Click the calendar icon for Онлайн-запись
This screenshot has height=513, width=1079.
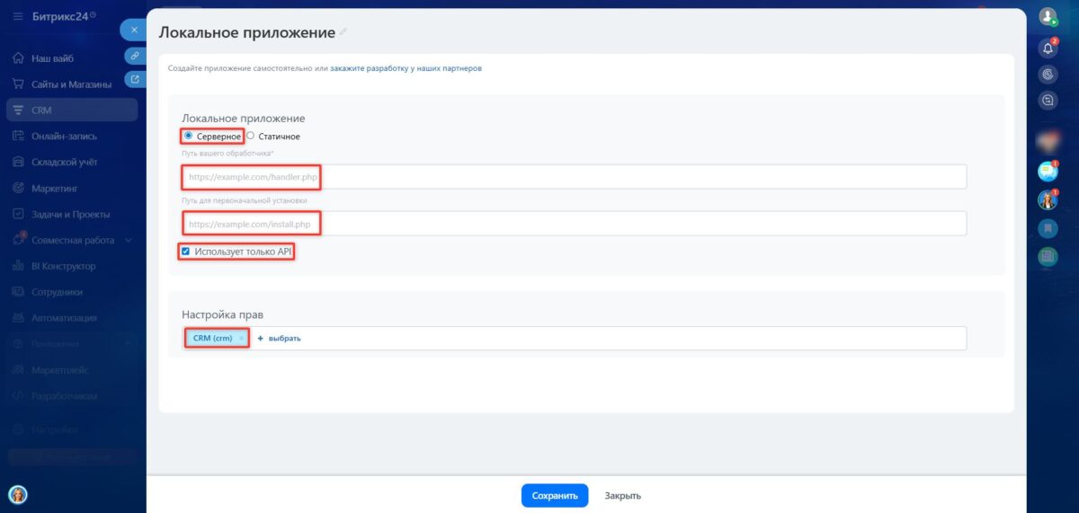(x=18, y=136)
